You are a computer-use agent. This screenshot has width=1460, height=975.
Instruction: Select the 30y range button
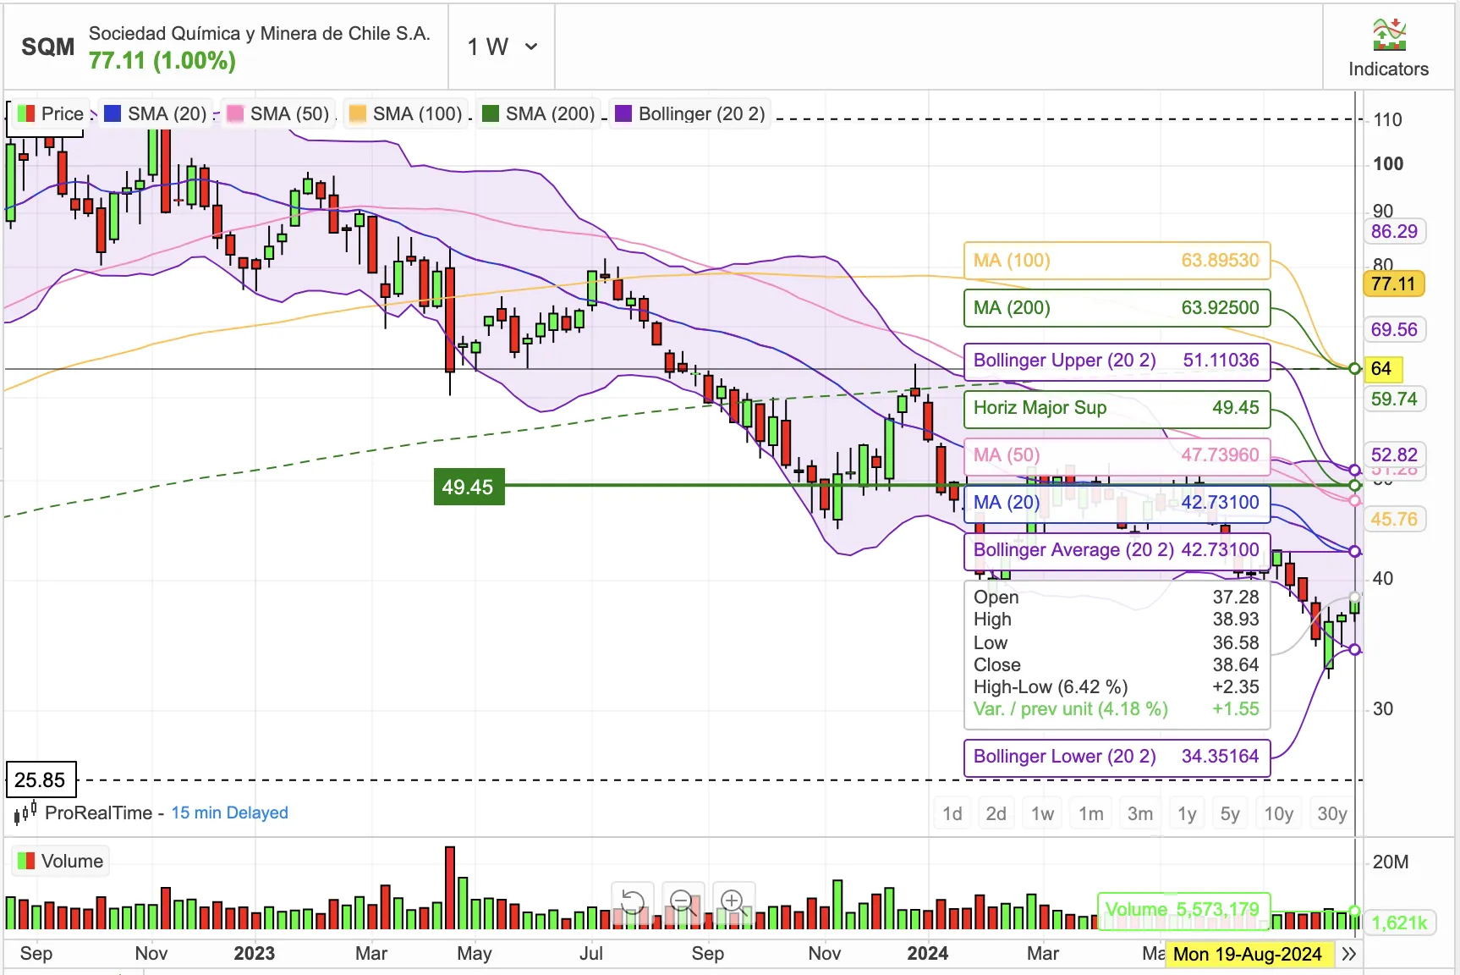click(1331, 812)
